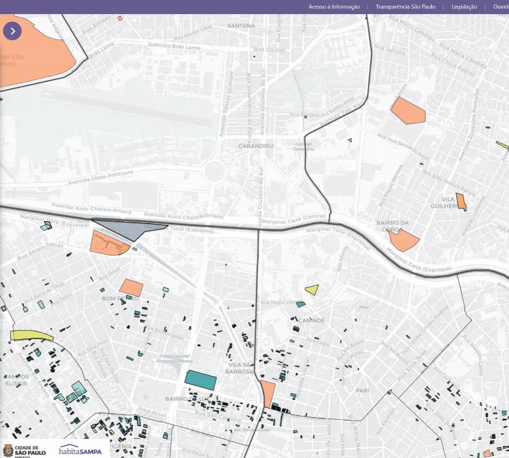Select the yellow triangle polygon in Canindé
The width and height of the screenshot is (509, 458).
[312, 289]
